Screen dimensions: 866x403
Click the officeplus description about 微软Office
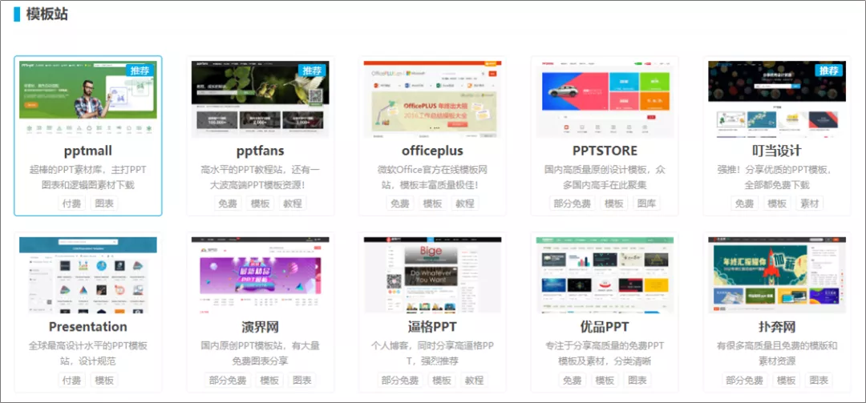432,177
